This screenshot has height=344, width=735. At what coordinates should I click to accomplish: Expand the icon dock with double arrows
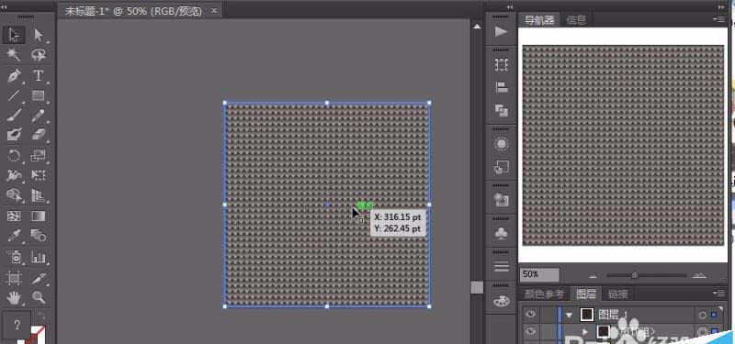click(510, 6)
